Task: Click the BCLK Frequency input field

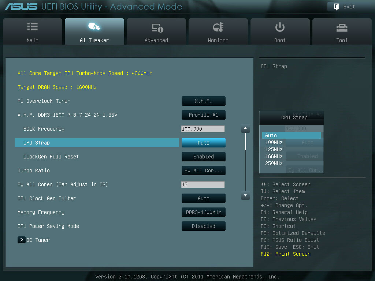Action: pos(203,129)
